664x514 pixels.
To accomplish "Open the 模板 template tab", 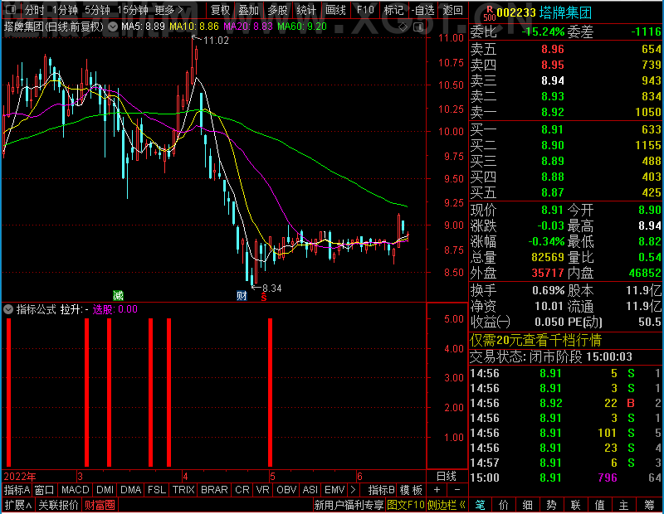I will 412,490.
